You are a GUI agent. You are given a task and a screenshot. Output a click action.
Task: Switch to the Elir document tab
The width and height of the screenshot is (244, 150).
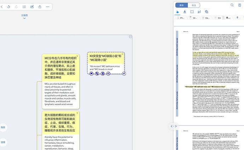(218, 18)
